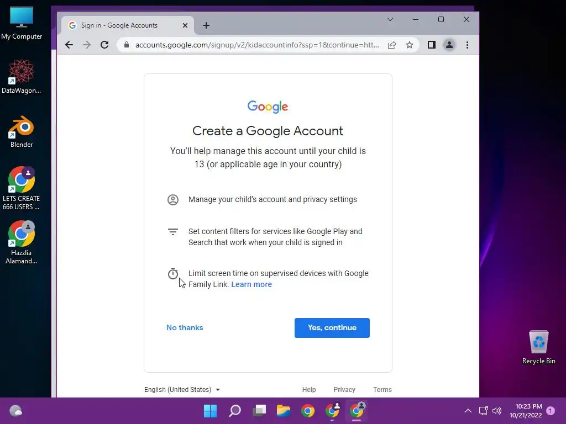This screenshot has width=566, height=424.
Task: Minimize the Chrome window
Action: click(x=416, y=19)
